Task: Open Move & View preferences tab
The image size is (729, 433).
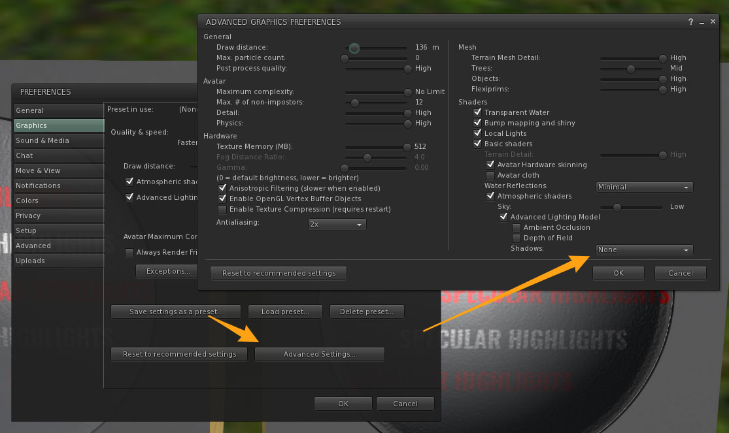Action: [x=59, y=170]
